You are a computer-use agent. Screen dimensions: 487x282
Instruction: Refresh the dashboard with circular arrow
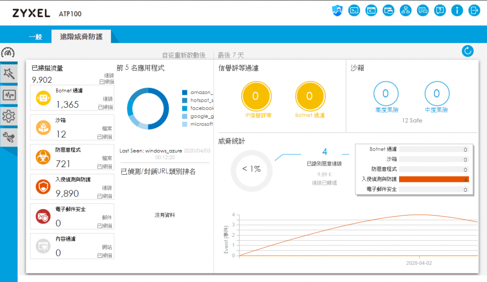coord(468,51)
